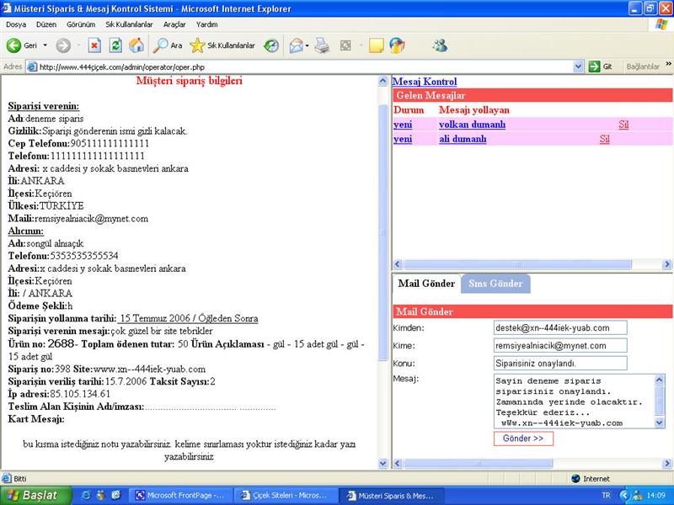Open Mesaj Kontrol link
Screen dimensions: 674x505
(425, 82)
